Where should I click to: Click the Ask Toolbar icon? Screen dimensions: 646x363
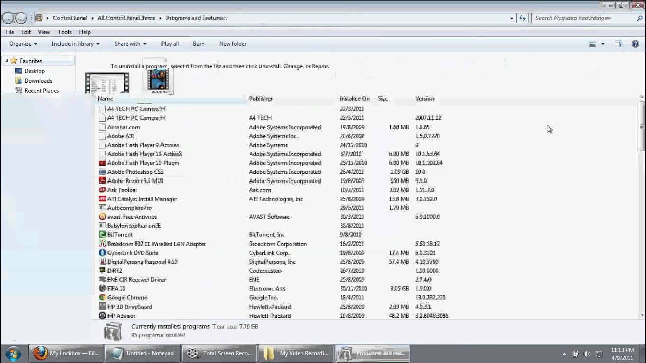tap(102, 190)
